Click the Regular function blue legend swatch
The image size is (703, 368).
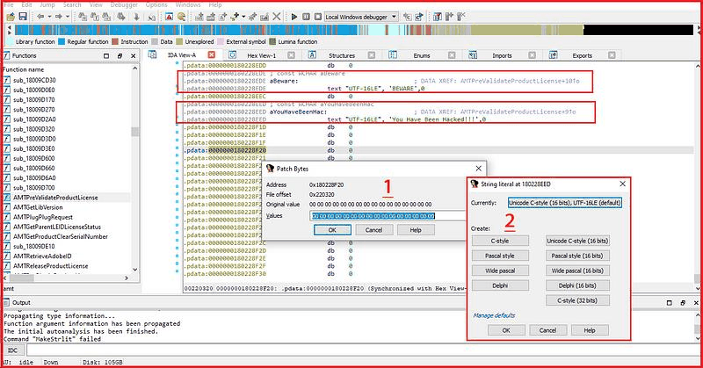tap(61, 41)
